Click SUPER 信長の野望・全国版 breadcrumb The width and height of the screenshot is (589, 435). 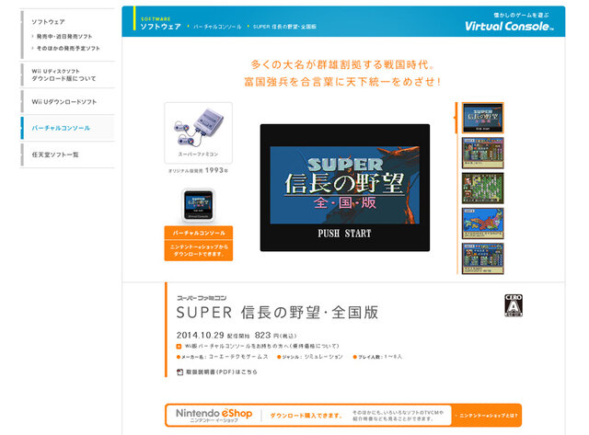[284, 27]
